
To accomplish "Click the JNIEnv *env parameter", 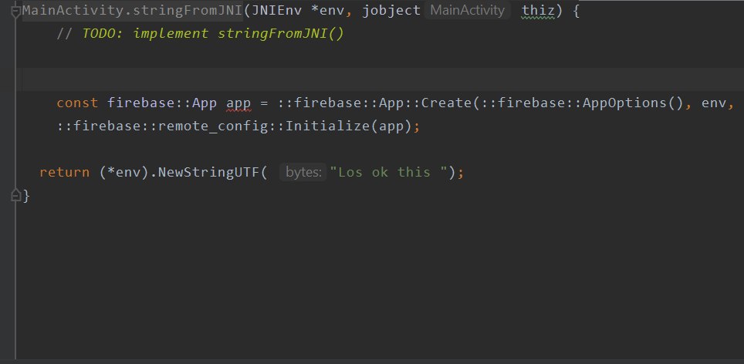I will (x=299, y=11).
